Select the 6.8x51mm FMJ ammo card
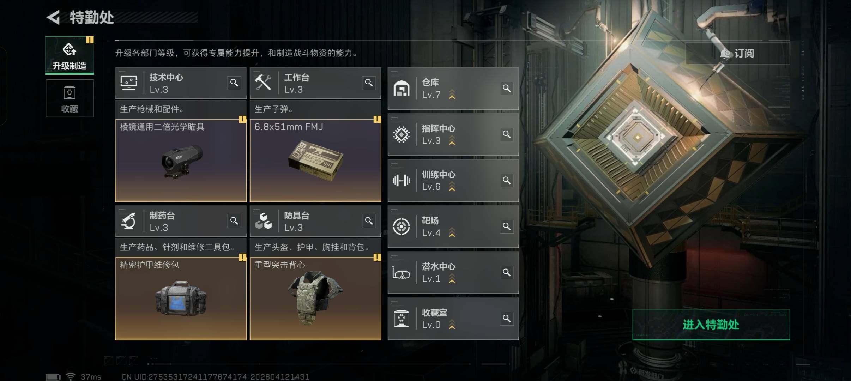The width and height of the screenshot is (851, 381). pyautogui.click(x=315, y=161)
